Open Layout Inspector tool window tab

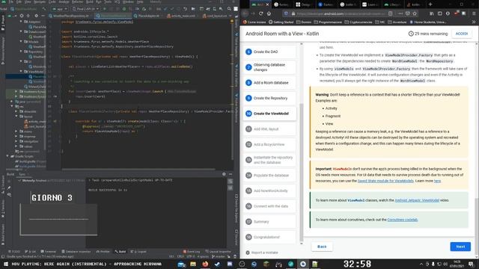(x=218, y=252)
